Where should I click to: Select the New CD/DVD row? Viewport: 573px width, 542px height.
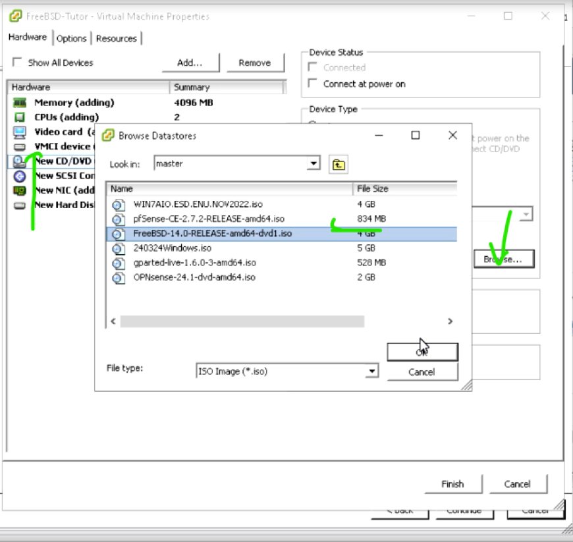[x=51, y=161]
